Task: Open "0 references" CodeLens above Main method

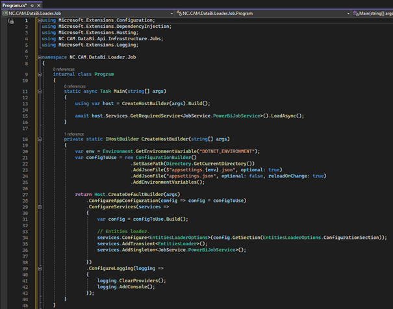Action: (74, 86)
